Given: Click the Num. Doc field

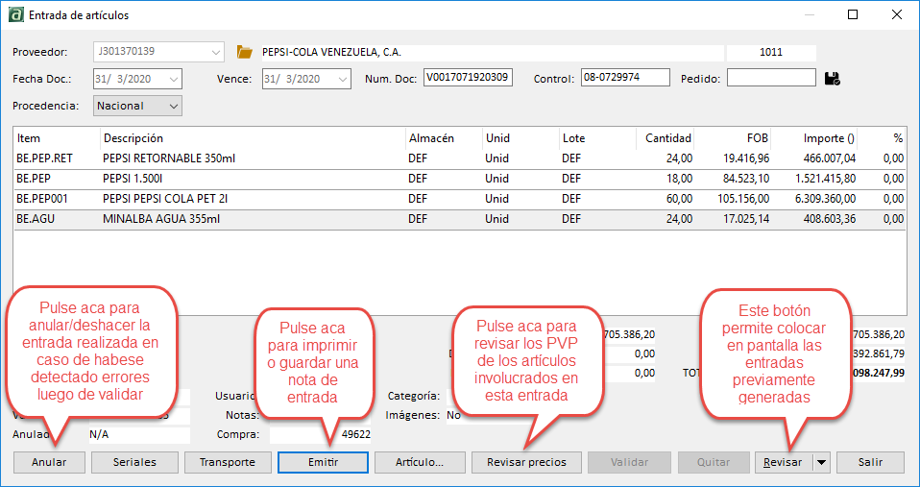Looking at the screenshot, I should click(468, 78).
